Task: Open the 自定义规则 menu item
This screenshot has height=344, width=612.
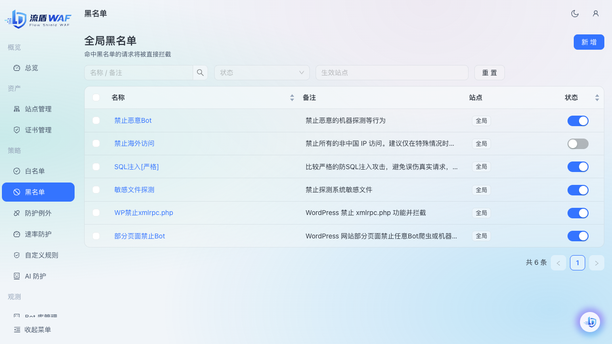Action: click(x=38, y=255)
